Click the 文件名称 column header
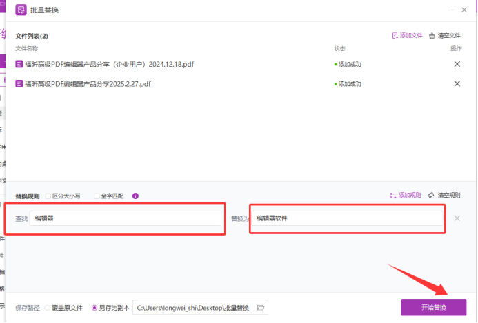478x323 pixels. [x=27, y=48]
